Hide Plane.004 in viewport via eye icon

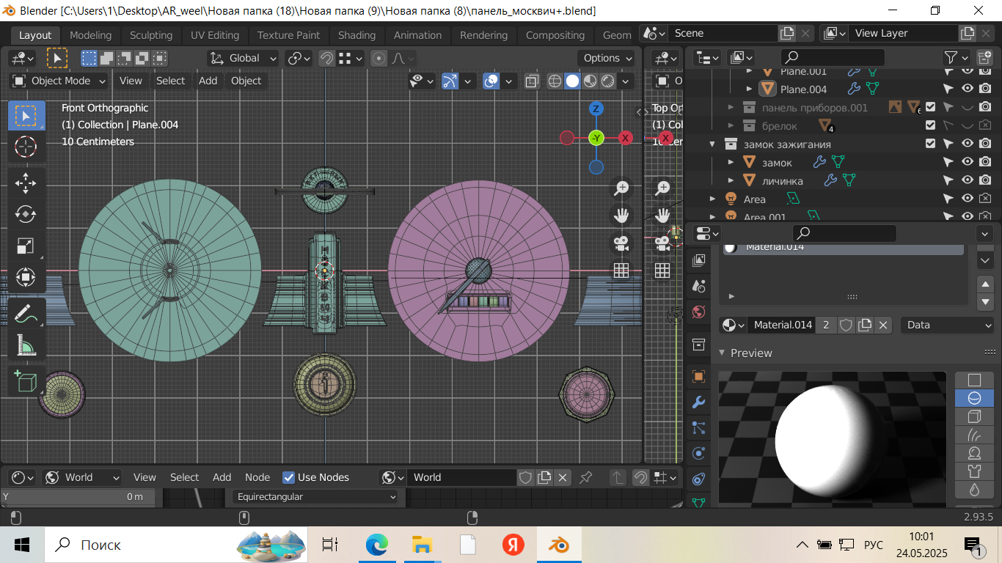pyautogui.click(x=968, y=89)
